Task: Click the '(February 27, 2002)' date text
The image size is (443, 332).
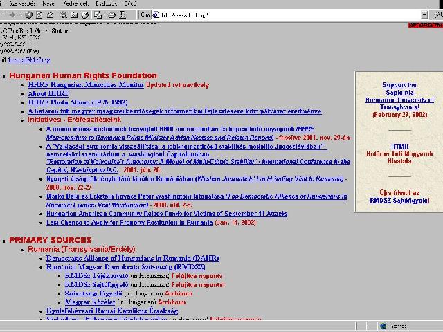Action: [399, 115]
